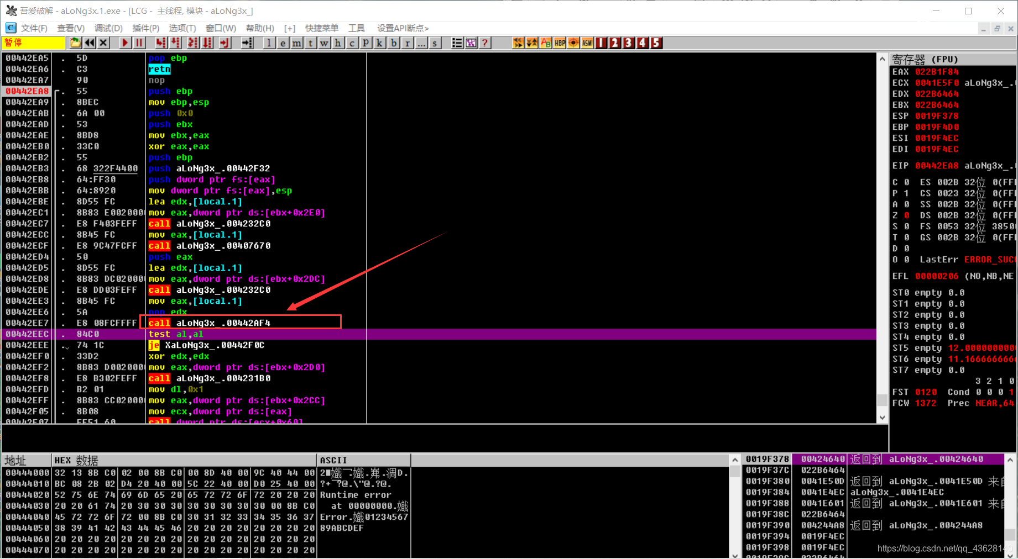The image size is (1018, 559).
Task: Toggle the S flag value
Action: pos(907,226)
